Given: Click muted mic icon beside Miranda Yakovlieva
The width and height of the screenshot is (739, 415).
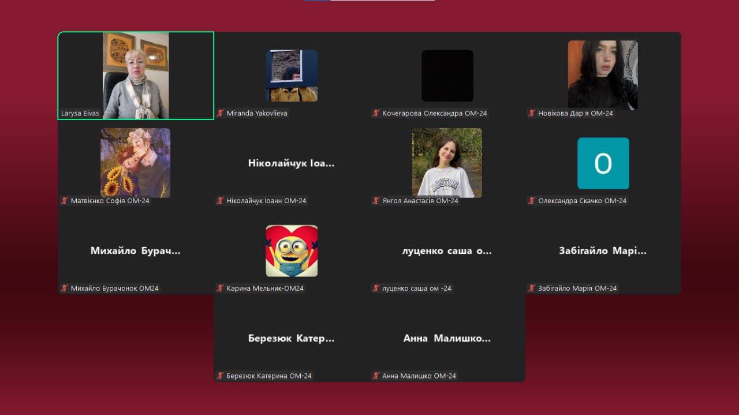Looking at the screenshot, I should (220, 113).
